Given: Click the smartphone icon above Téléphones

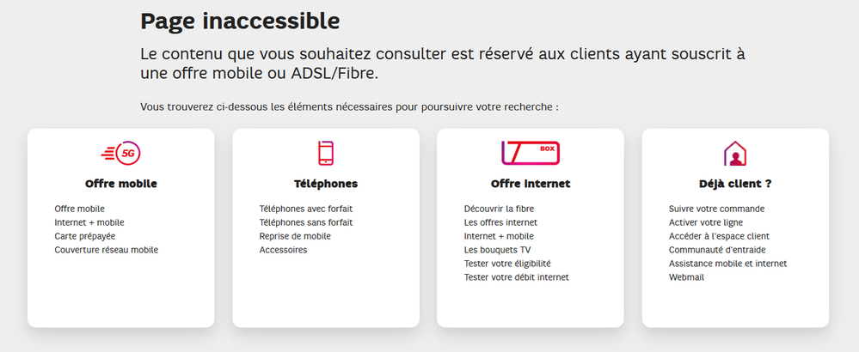Looking at the screenshot, I should pyautogui.click(x=326, y=153).
